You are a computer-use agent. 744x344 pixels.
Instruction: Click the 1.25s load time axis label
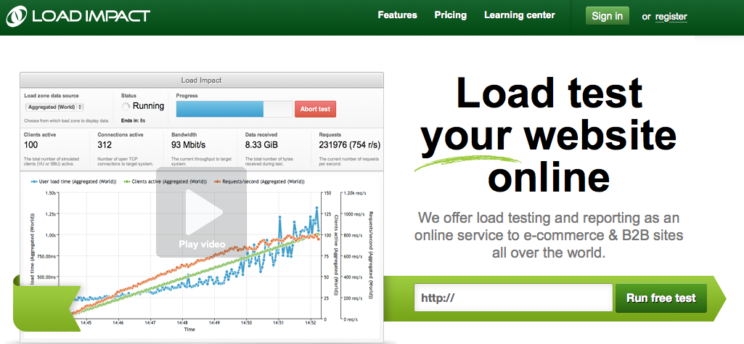(49, 214)
